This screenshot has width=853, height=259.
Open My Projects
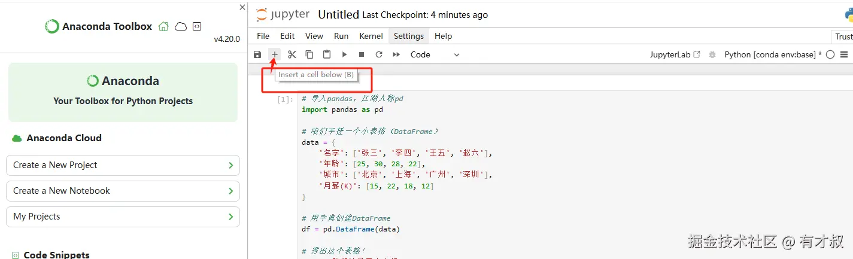(x=123, y=217)
